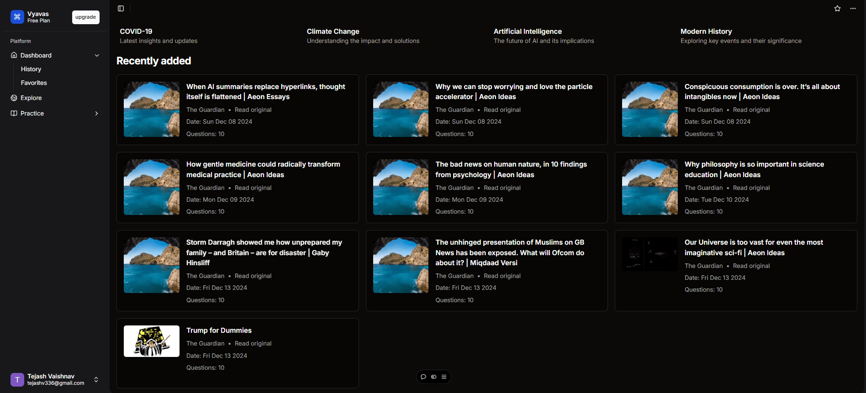Click the user avatar T icon
Image resolution: width=866 pixels, height=393 pixels.
tap(17, 380)
